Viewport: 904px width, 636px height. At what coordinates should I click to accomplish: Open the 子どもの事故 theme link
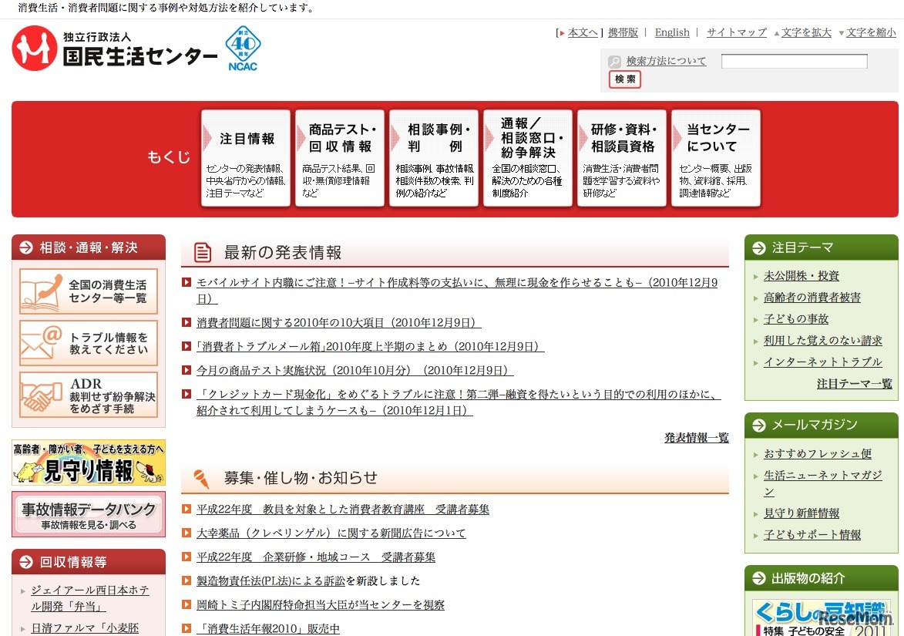tap(795, 319)
